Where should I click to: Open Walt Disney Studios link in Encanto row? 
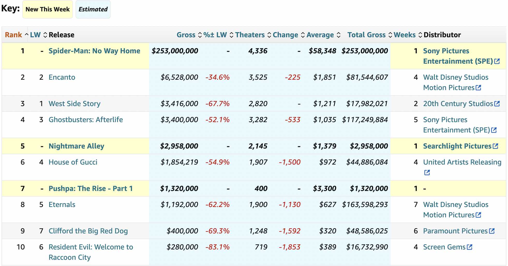[456, 83]
